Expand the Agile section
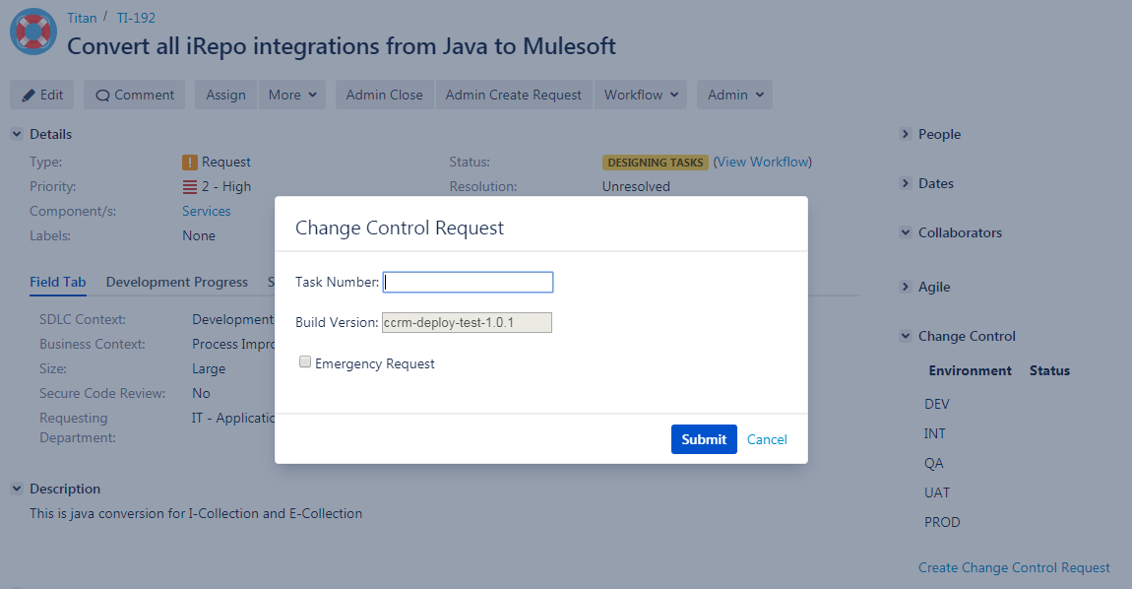 (906, 287)
